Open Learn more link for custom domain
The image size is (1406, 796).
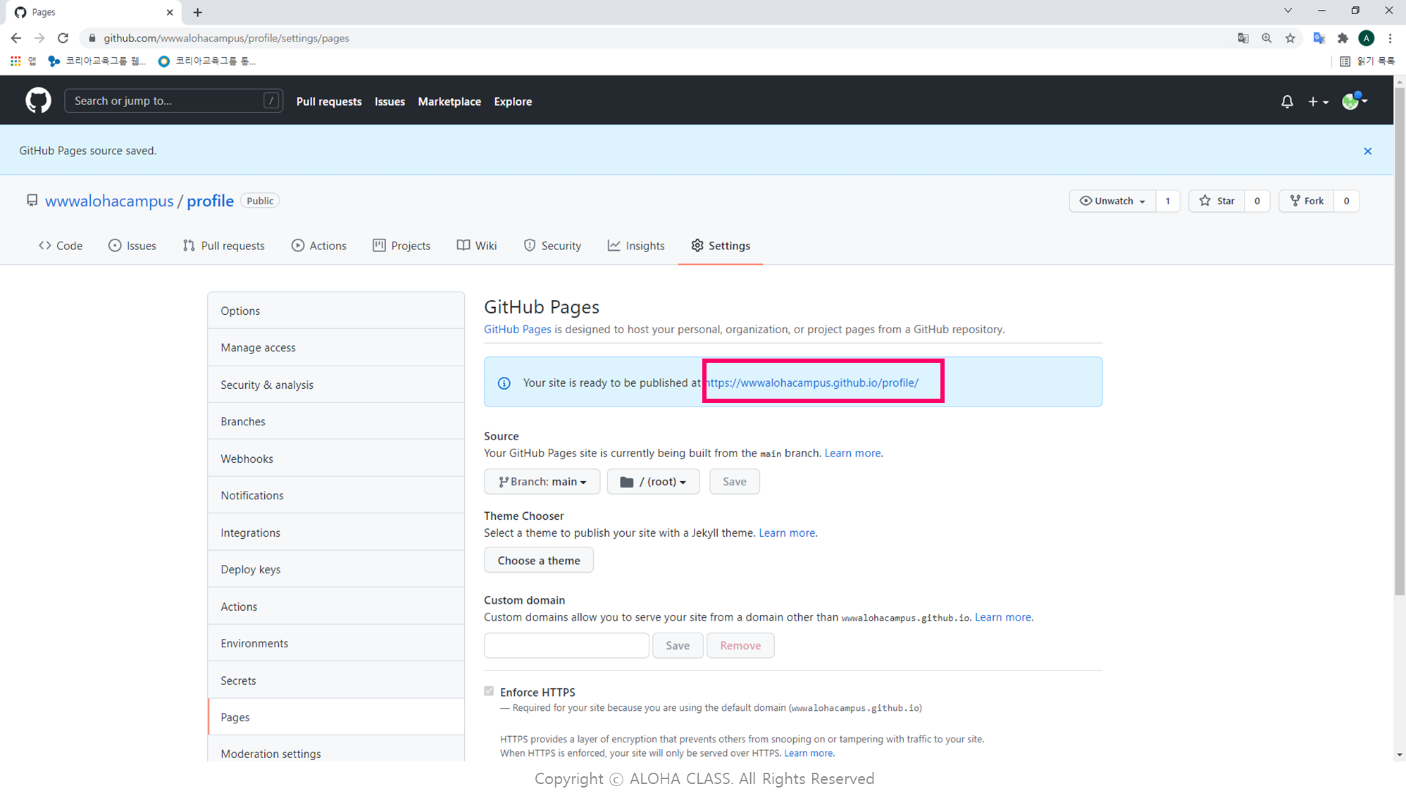tap(1003, 617)
